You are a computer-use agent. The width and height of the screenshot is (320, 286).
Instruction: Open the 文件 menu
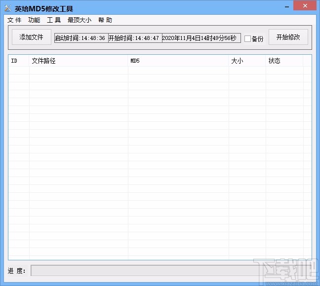click(14, 20)
